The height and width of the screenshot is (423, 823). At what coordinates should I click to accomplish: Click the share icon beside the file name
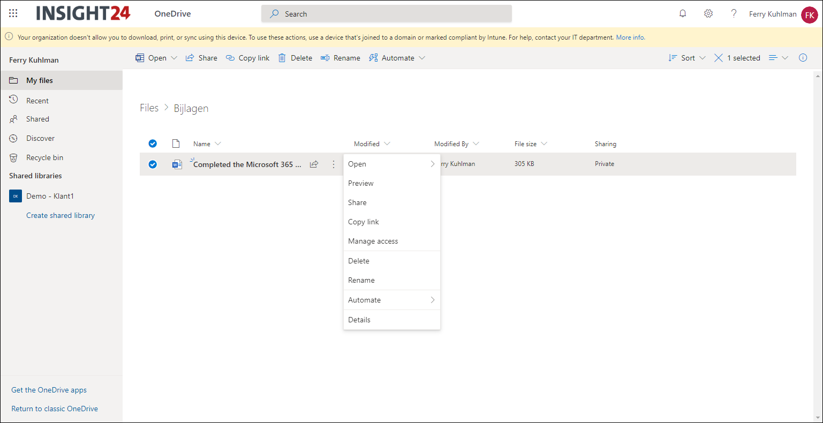(x=314, y=164)
